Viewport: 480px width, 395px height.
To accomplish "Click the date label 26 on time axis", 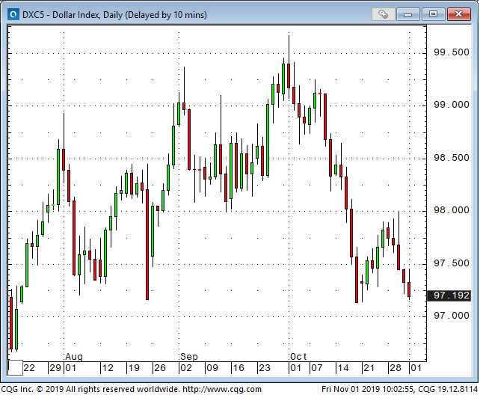I will pyautogui.click(x=160, y=368).
